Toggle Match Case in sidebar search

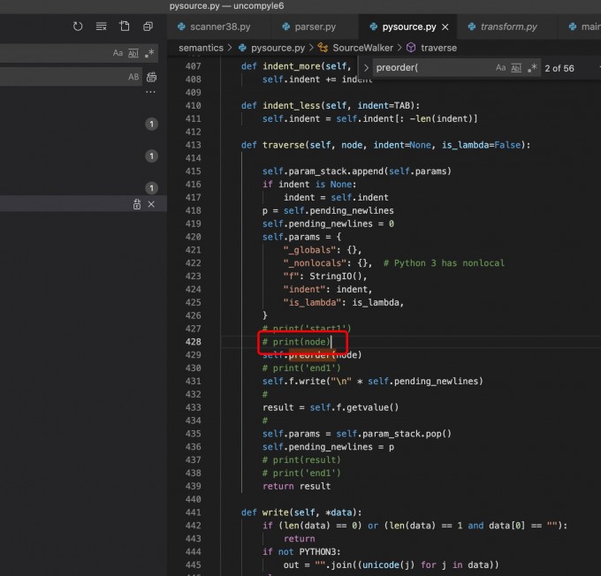pyautogui.click(x=118, y=53)
